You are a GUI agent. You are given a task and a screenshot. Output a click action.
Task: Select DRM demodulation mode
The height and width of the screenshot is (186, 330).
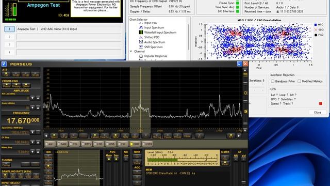(x=135, y=144)
